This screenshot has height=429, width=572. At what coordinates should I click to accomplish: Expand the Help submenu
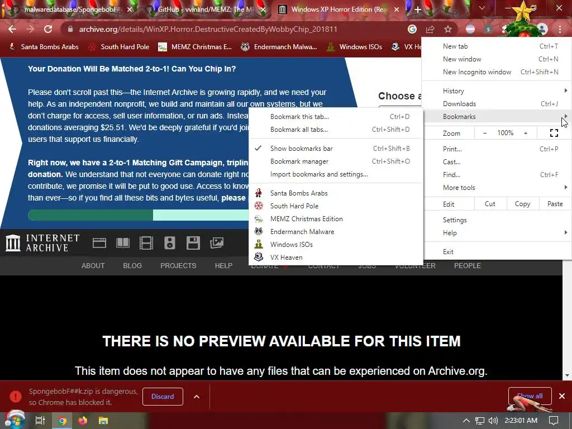tap(497, 233)
